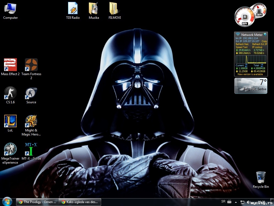Launch the CS 1.6 shortcut
The image size is (274, 206).
pos(10,95)
